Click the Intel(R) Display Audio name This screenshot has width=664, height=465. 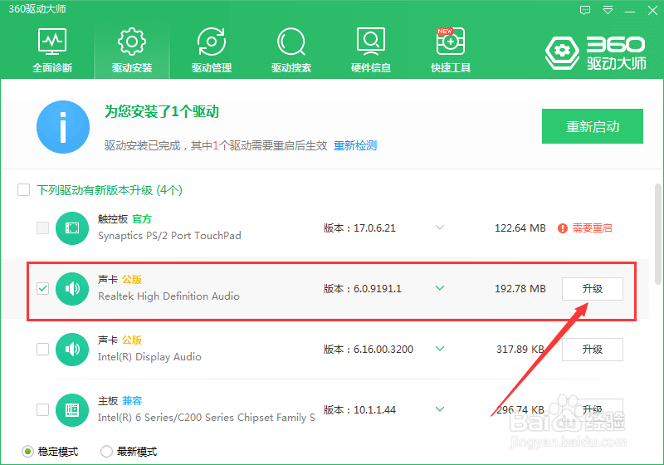tap(149, 357)
